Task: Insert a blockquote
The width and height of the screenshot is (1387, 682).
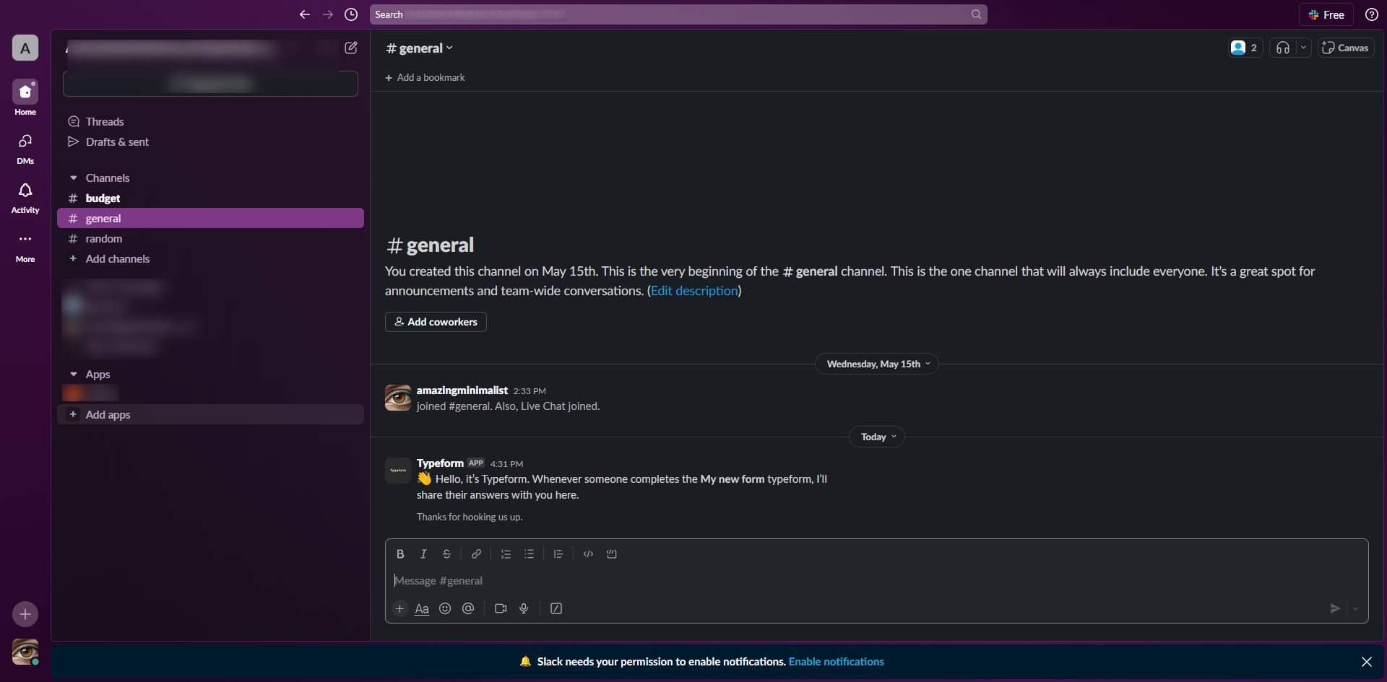Action: 558,554
